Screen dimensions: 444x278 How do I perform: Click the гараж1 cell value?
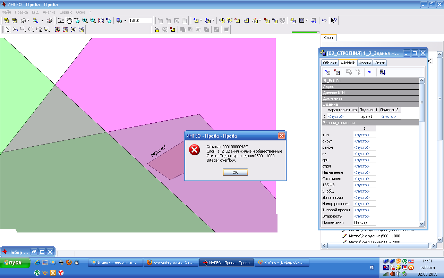[368, 116]
